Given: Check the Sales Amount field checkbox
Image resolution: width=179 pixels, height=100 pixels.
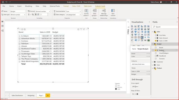Looking at the screenshot, I should tap(156, 38).
